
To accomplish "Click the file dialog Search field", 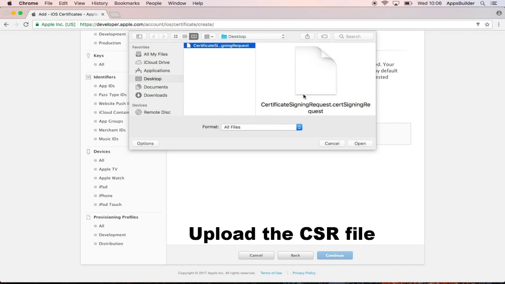I will click(x=353, y=36).
